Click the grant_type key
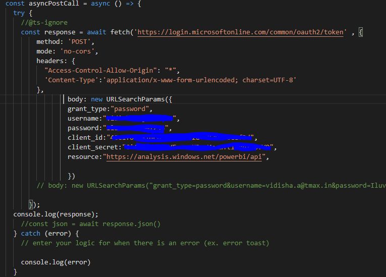The image size is (386, 277). (x=87, y=109)
